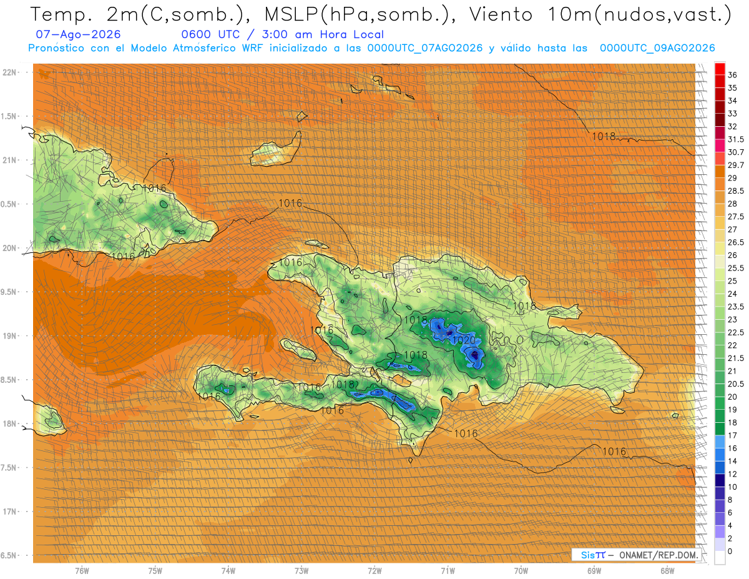Click the legend value '22.5'
The image size is (749, 579).
(736, 333)
